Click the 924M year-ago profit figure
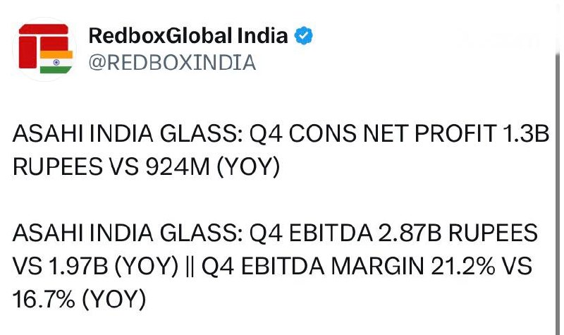Screen dimensions: 564x335 pyautogui.click(x=178, y=166)
